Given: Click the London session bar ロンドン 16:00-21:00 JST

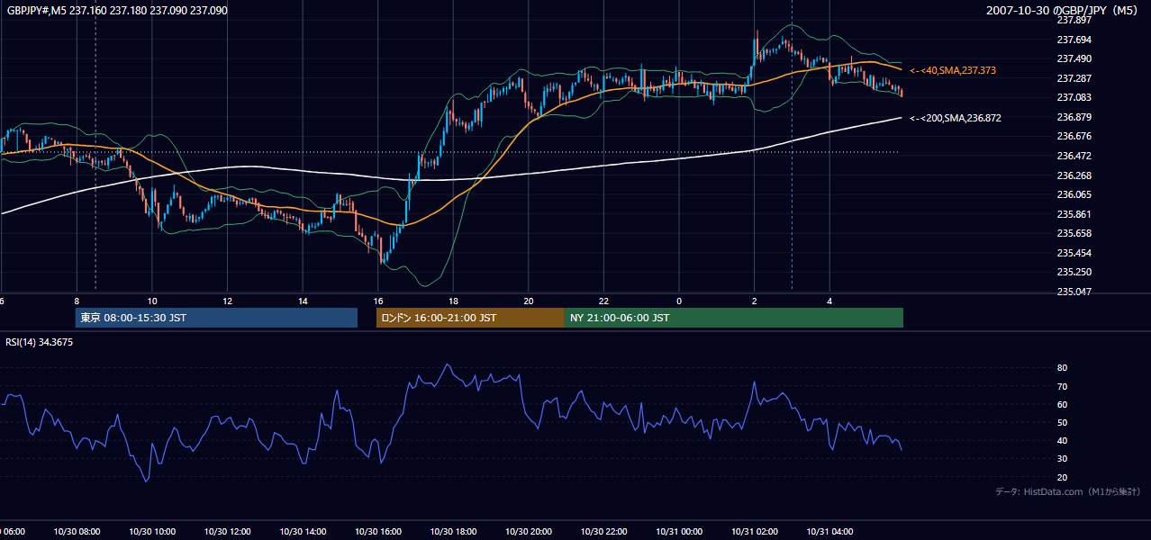Looking at the screenshot, I should point(470,318).
